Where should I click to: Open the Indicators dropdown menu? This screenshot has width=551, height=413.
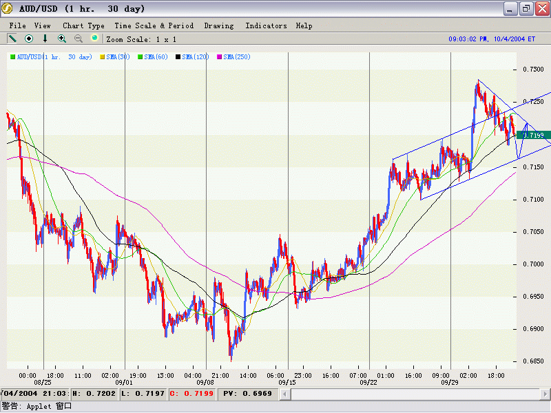click(266, 25)
